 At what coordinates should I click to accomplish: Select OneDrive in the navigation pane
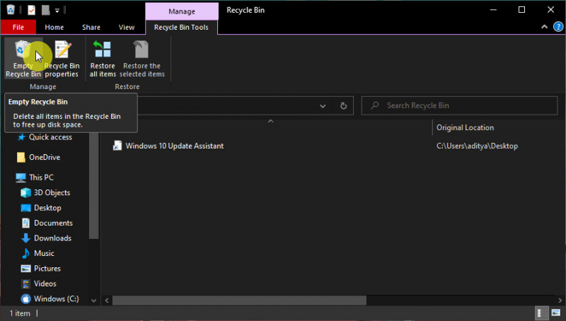45,157
